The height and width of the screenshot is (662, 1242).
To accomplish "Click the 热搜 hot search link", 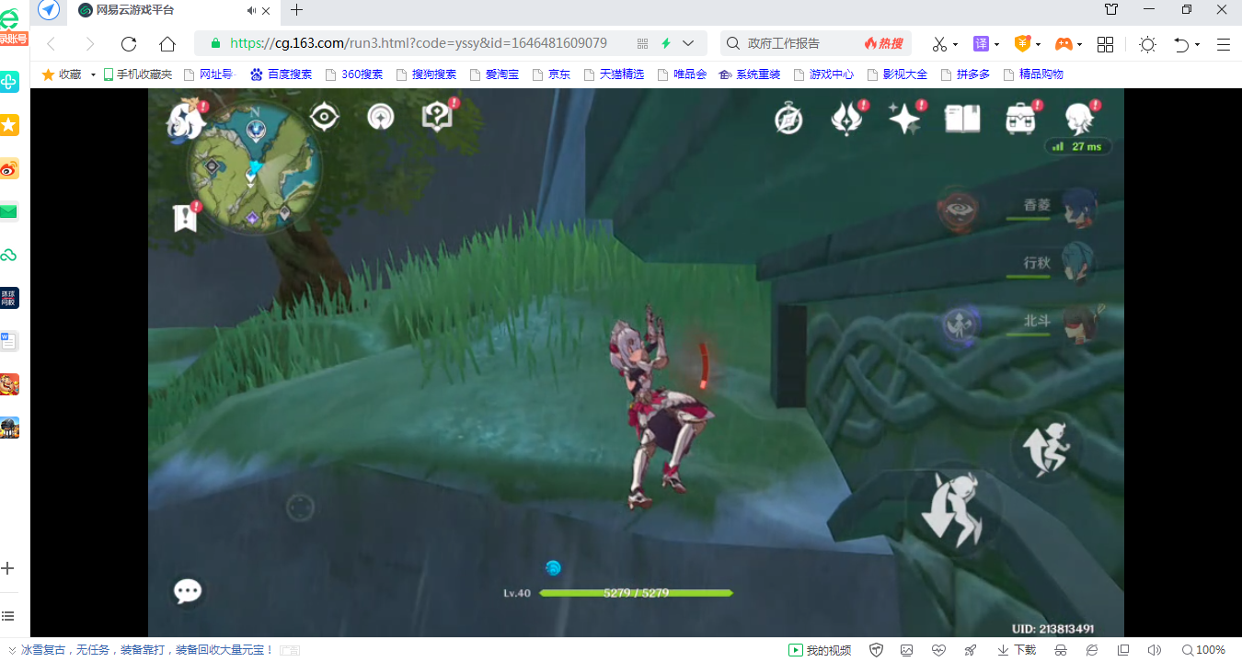I will tap(884, 43).
